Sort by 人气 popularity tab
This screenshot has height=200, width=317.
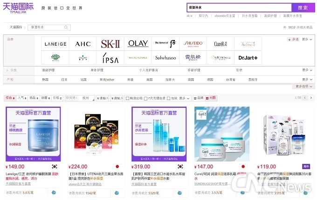pos(22,98)
